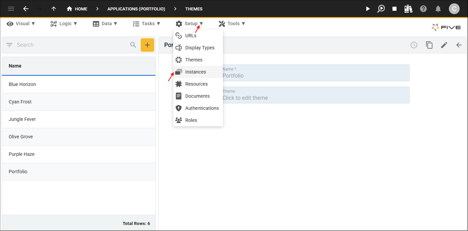Open the hamburger menu icon
The height and width of the screenshot is (231, 468).
pyautogui.click(x=11, y=9)
